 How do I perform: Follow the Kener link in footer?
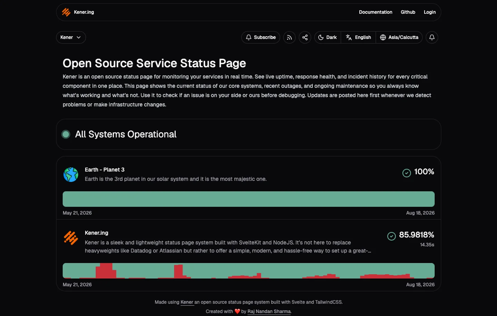pos(187,302)
